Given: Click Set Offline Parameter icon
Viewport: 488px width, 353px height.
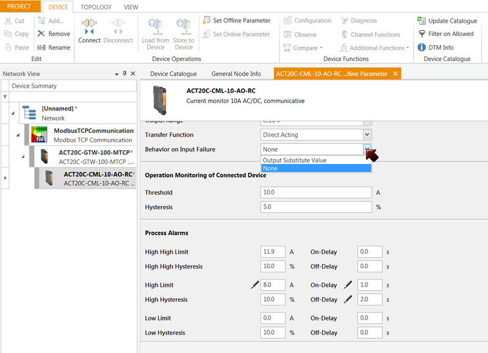Looking at the screenshot, I should (x=207, y=20).
